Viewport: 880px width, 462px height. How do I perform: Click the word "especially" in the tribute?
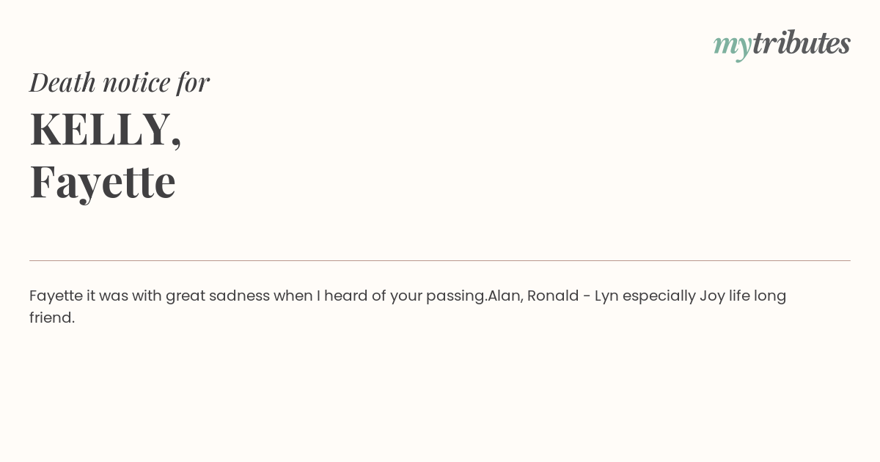click(659, 296)
